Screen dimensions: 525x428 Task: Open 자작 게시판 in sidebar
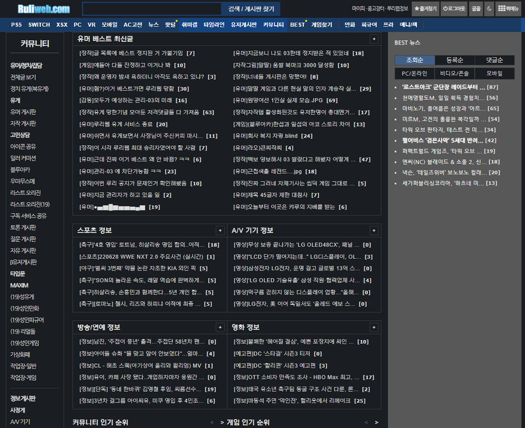[23, 124]
